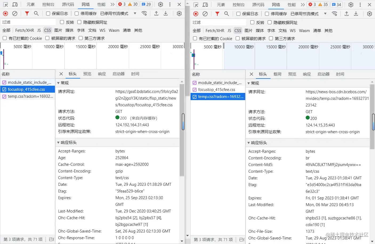The image size is (375, 244).
Task: Open network settings gear in left toolbar
Action: coord(179,13)
